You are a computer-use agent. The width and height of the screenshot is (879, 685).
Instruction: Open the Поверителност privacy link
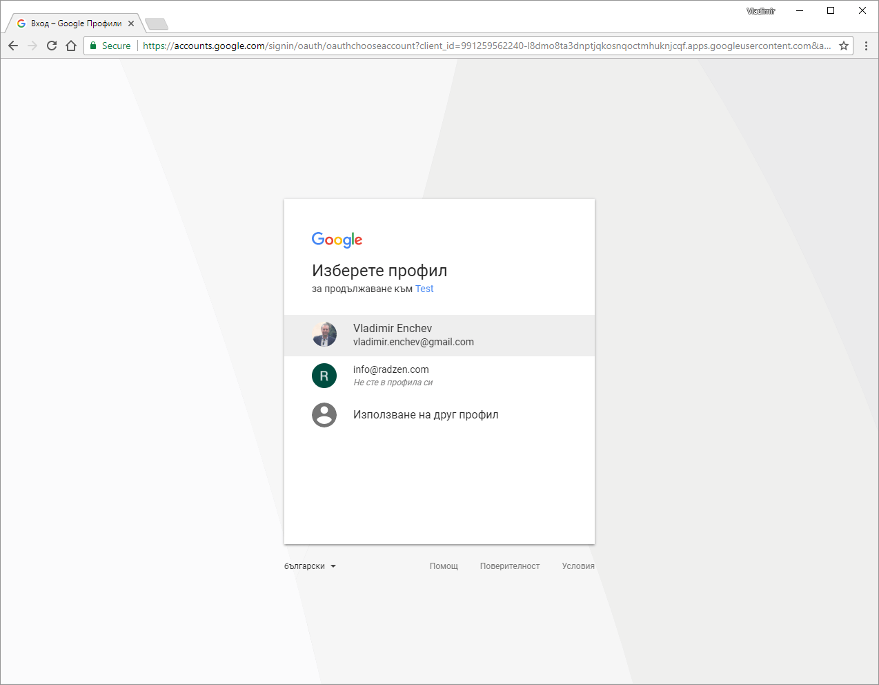[x=510, y=566]
